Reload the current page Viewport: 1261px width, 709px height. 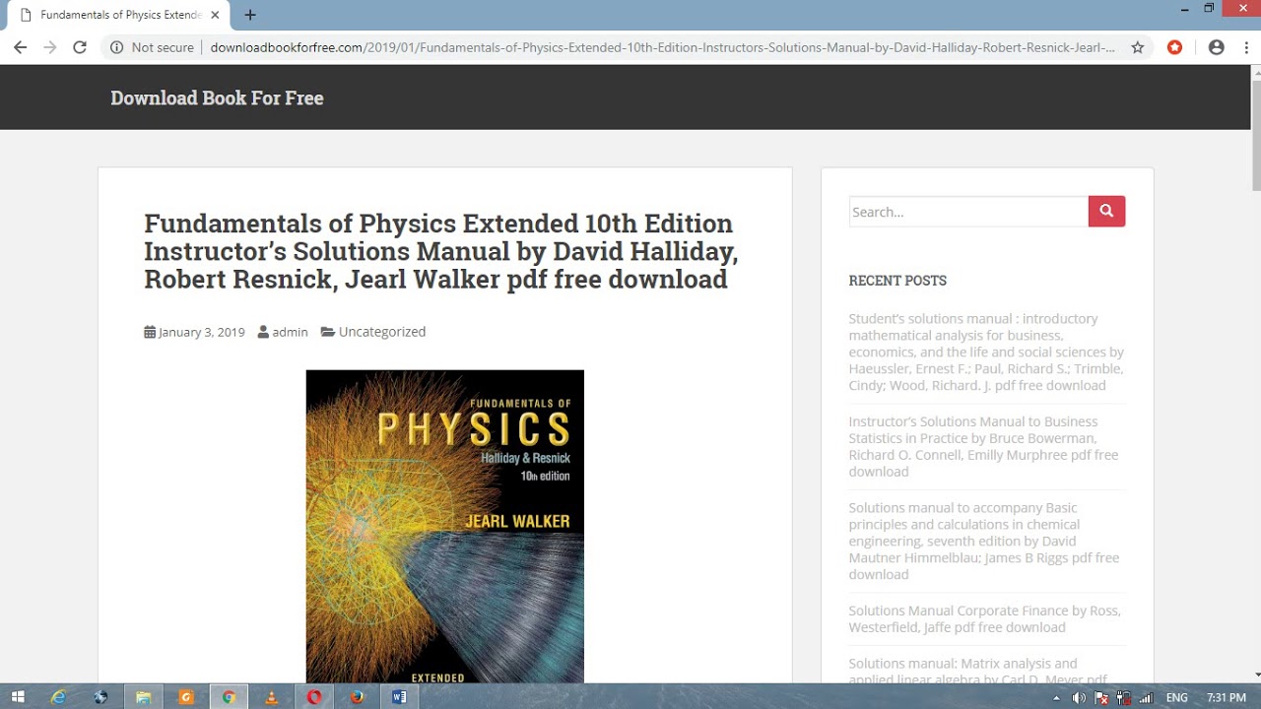80,47
